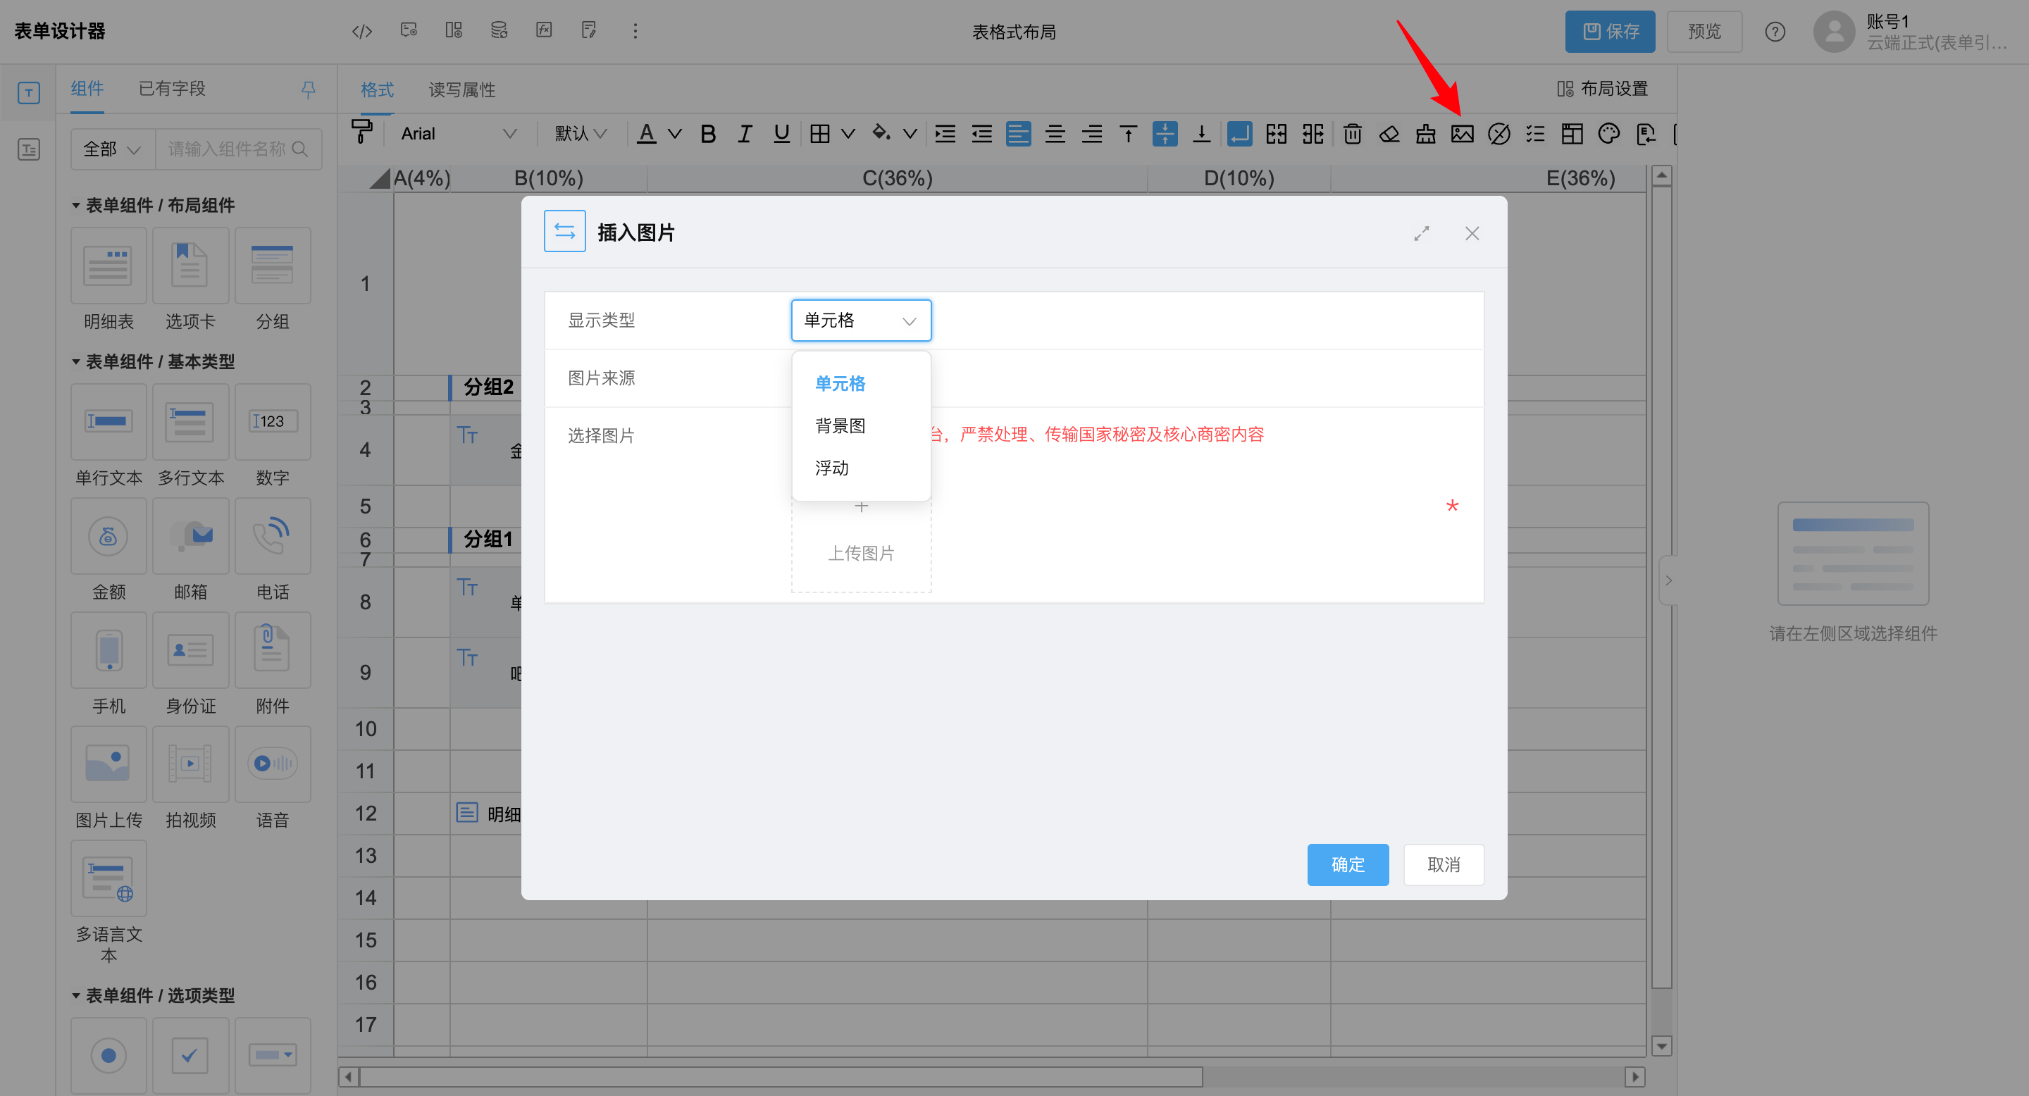Click the decrease indent icon

pos(981,134)
